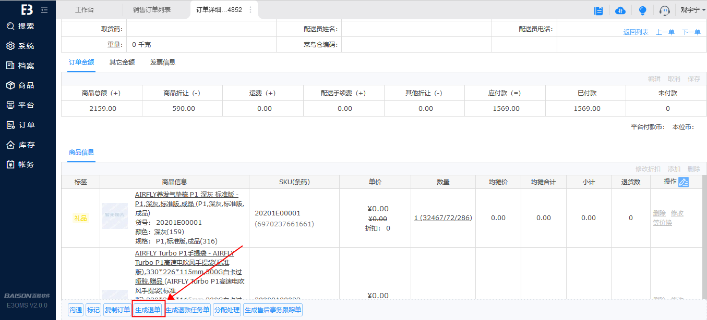
Task: Click the E3 logo at top left
Action: 27,9
